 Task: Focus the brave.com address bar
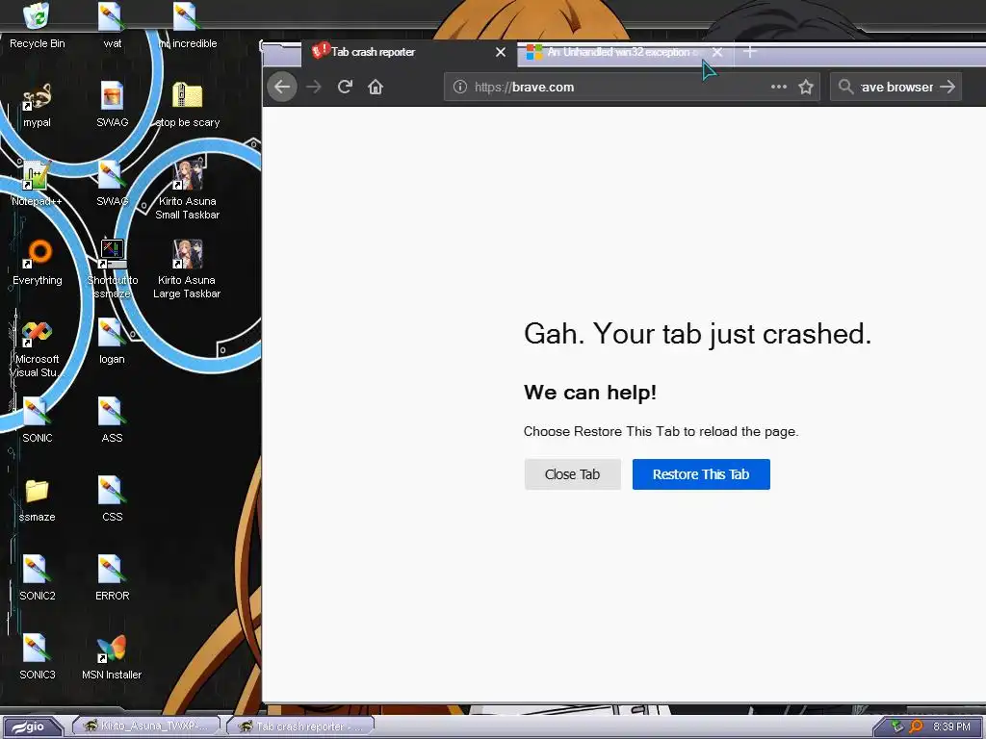632,87
